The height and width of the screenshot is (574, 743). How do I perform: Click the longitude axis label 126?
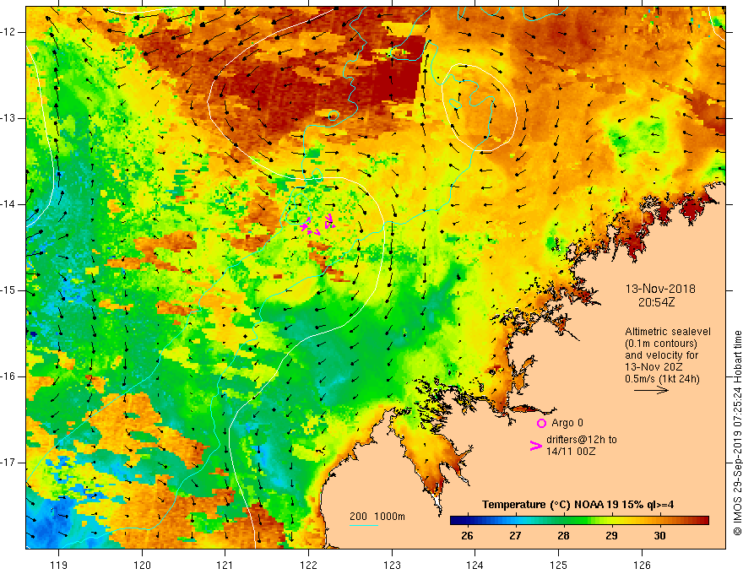[x=642, y=565]
